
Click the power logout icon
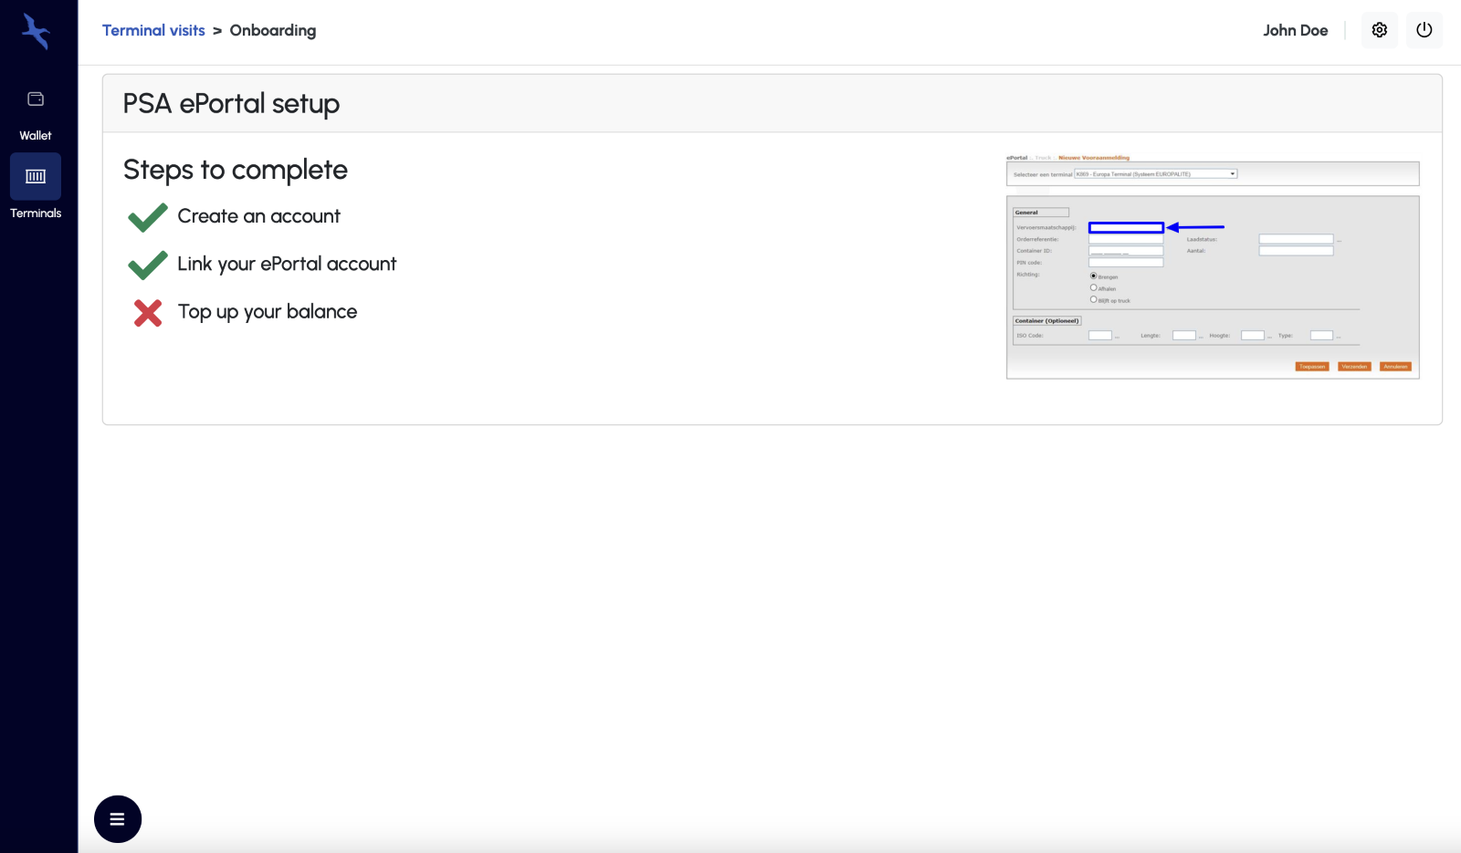coord(1424,30)
